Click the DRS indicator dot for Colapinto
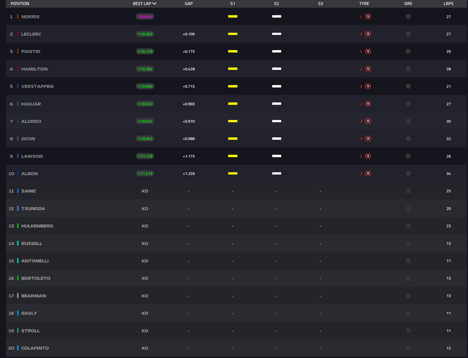This screenshot has width=468, height=358. click(x=408, y=348)
